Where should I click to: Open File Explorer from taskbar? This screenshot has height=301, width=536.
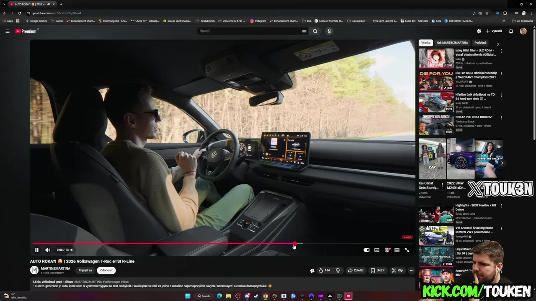pos(228,296)
